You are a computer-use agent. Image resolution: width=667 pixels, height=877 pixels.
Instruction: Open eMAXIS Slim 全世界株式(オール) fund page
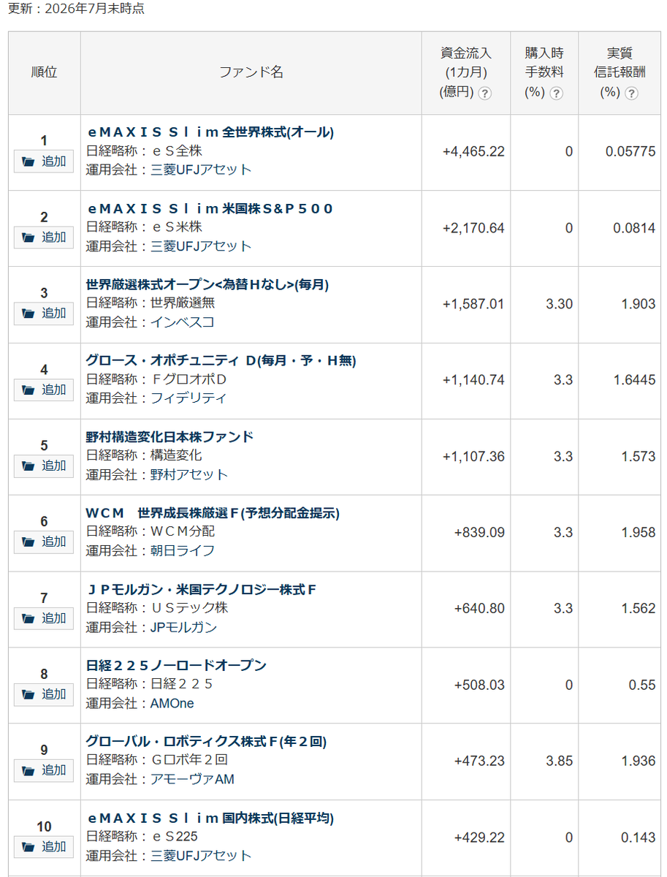point(210,132)
